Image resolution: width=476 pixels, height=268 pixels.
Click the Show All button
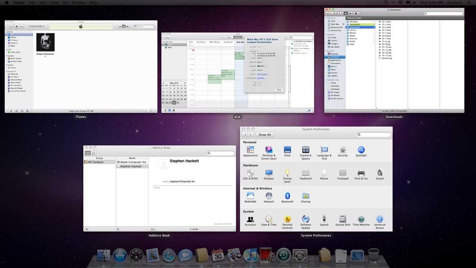(x=265, y=135)
